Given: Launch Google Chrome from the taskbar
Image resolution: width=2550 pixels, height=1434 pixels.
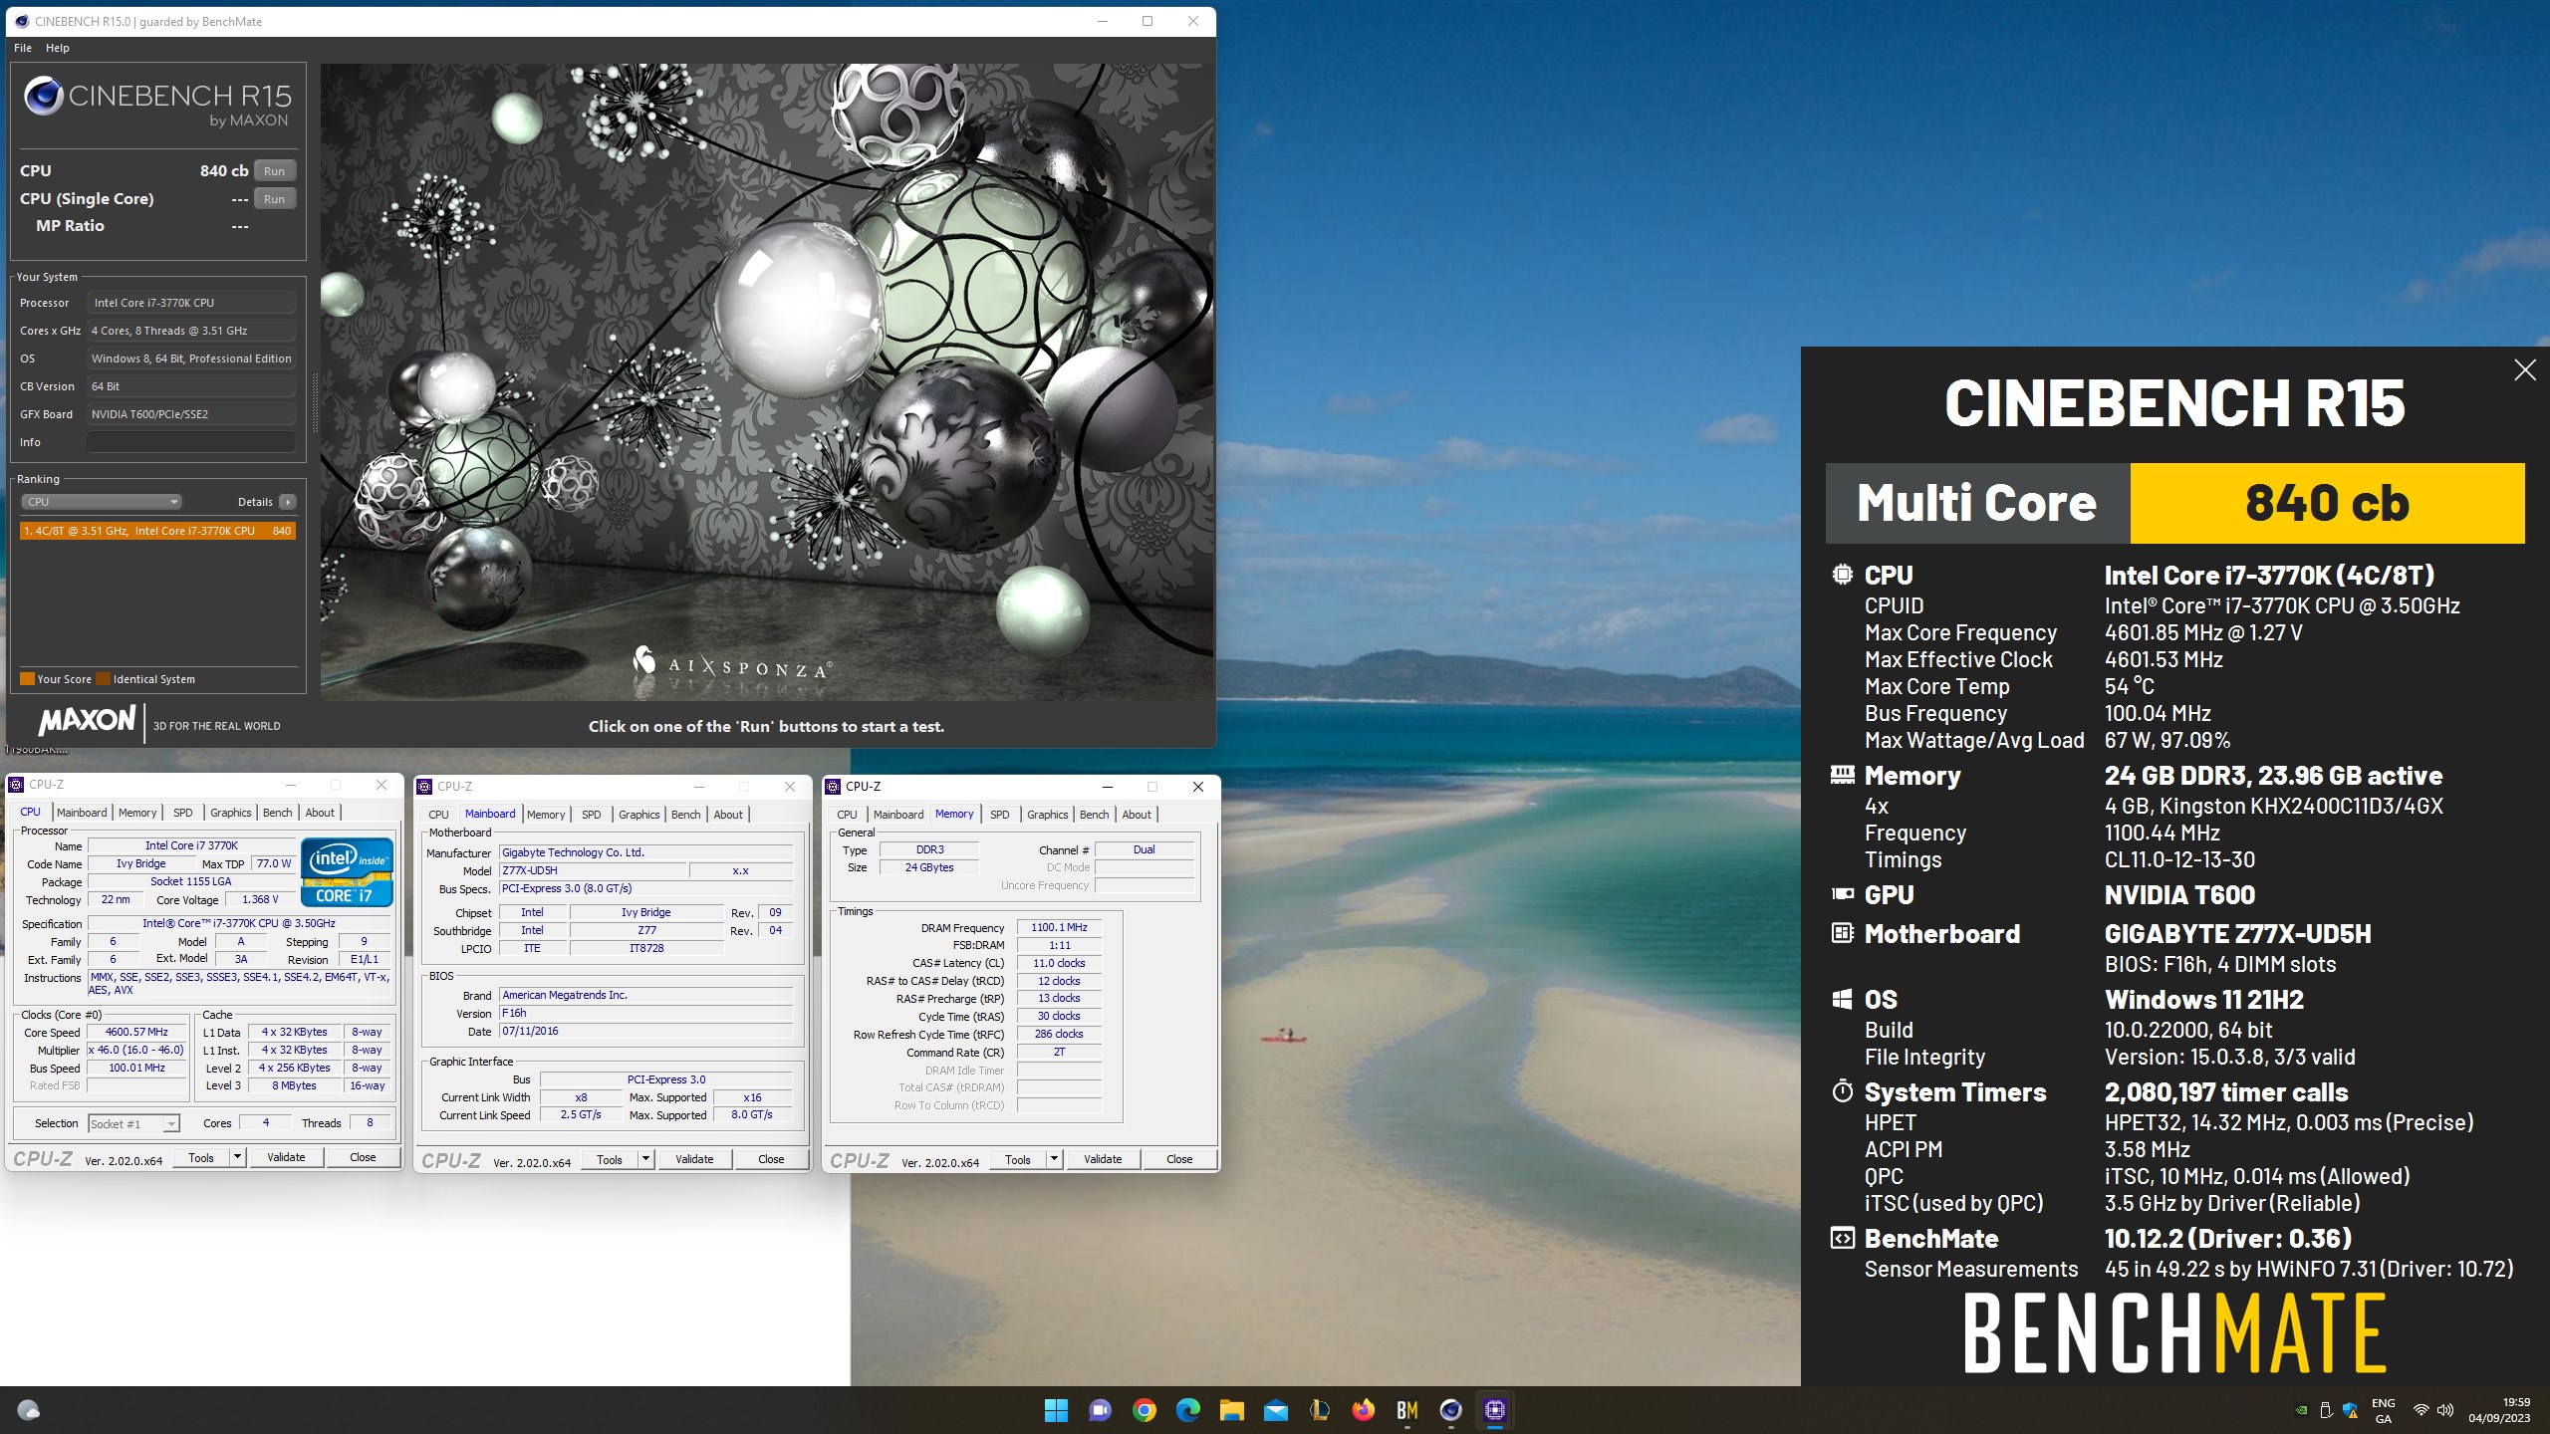Looking at the screenshot, I should (1144, 1410).
